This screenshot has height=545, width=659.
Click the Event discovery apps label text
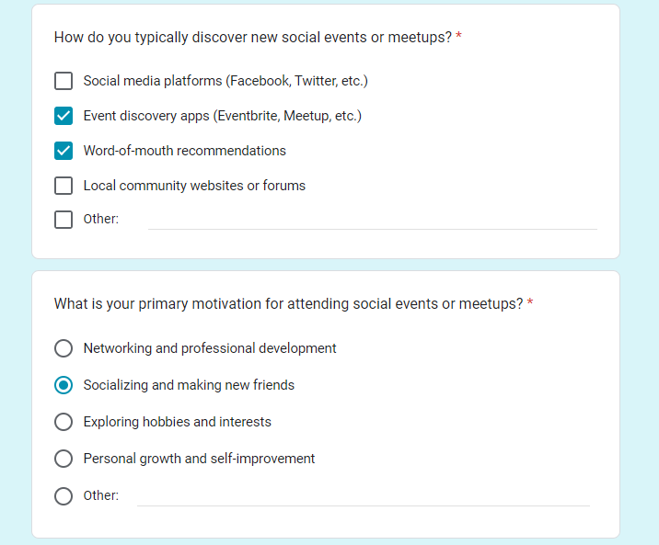223,116
